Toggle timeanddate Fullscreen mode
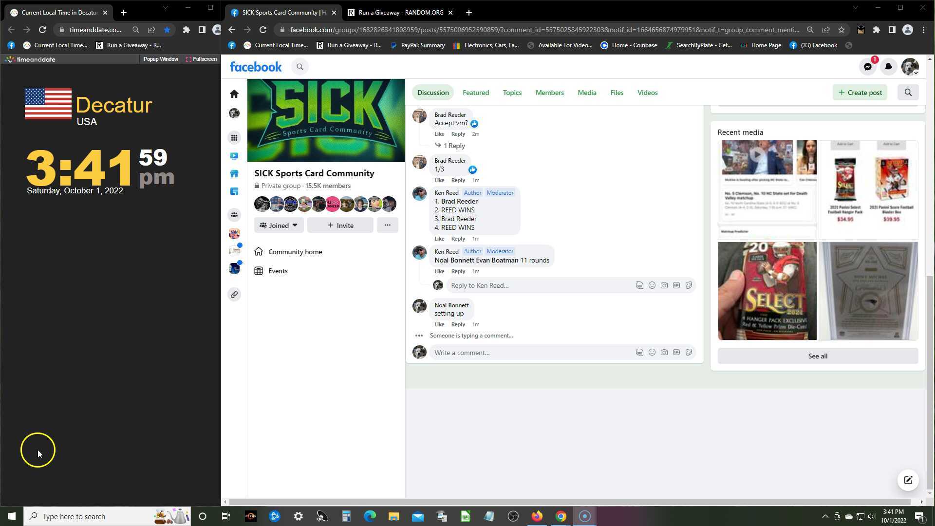 (201, 59)
